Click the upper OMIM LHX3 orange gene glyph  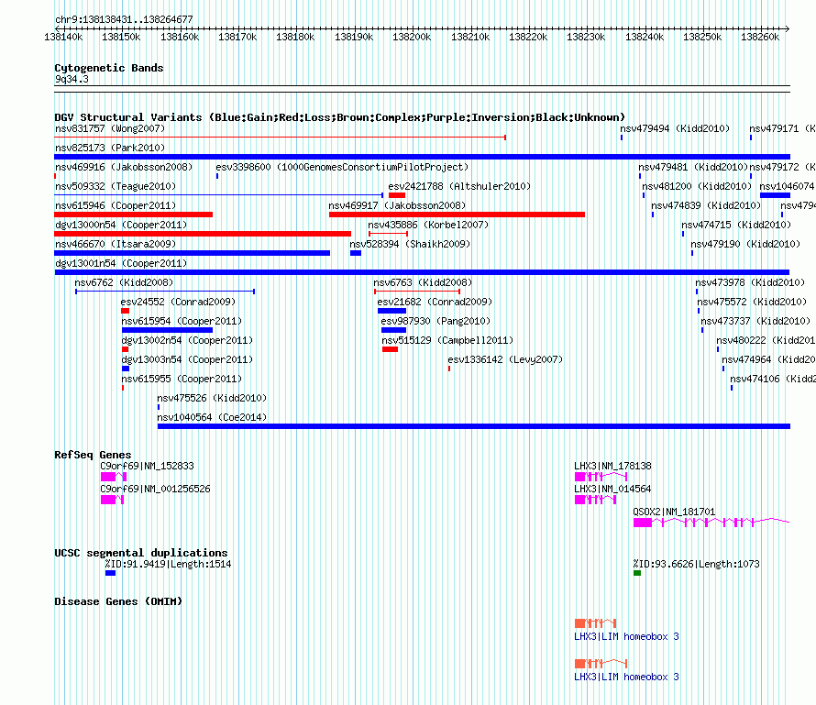pos(595,623)
